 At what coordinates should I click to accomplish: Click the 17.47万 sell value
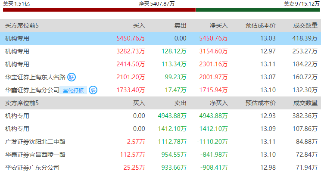[175, 90]
